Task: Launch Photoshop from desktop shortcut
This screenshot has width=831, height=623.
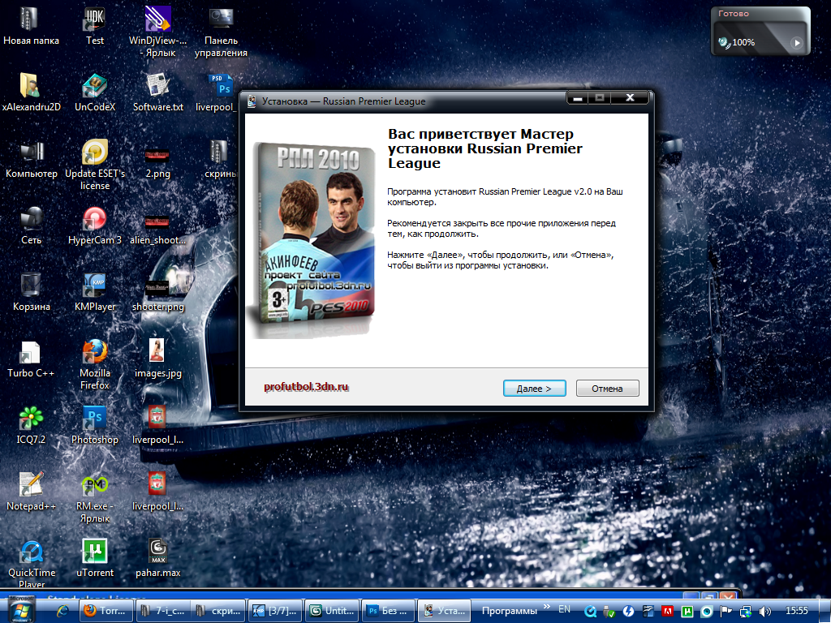Action: pos(95,425)
